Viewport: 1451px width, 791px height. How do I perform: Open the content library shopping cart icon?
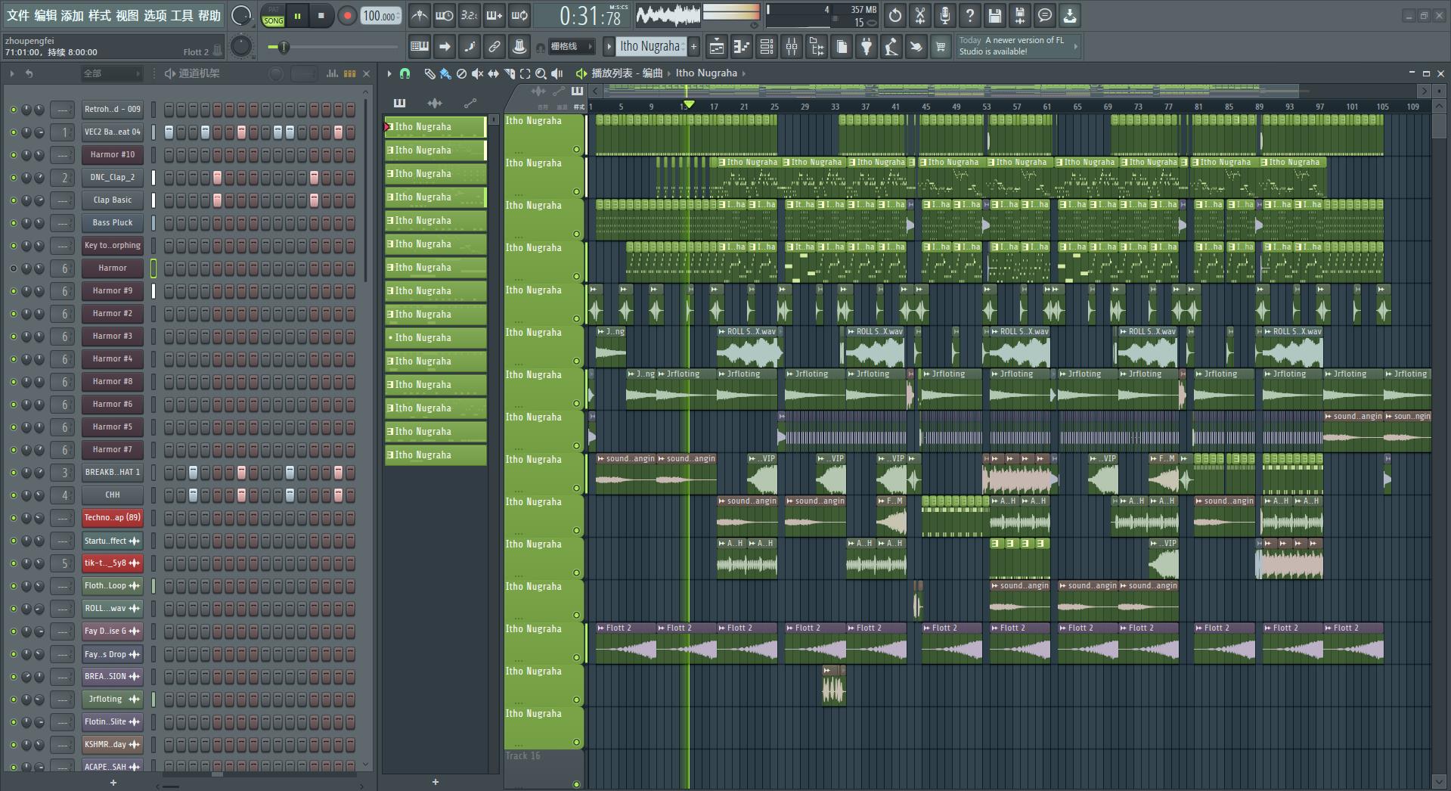(x=941, y=47)
